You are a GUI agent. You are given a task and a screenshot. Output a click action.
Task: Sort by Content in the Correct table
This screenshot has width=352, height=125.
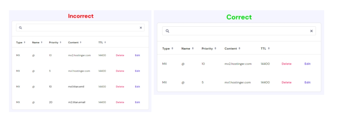(x=232, y=48)
